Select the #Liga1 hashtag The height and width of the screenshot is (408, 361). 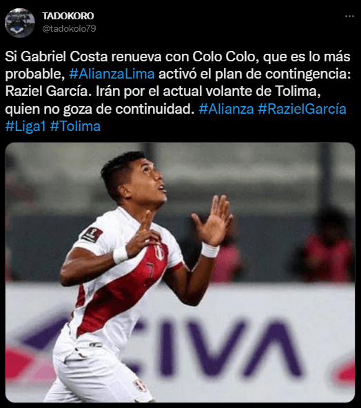[x=25, y=126]
